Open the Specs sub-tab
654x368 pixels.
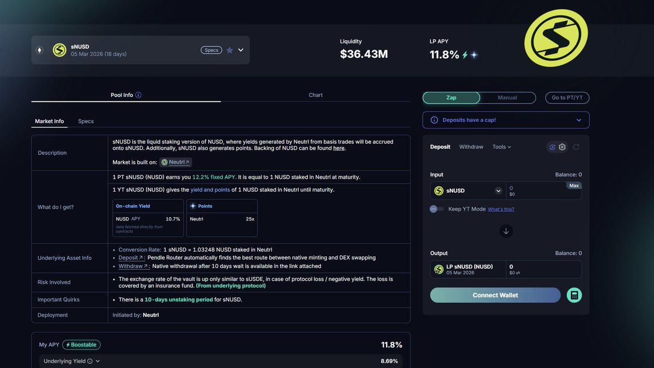pyautogui.click(x=86, y=121)
